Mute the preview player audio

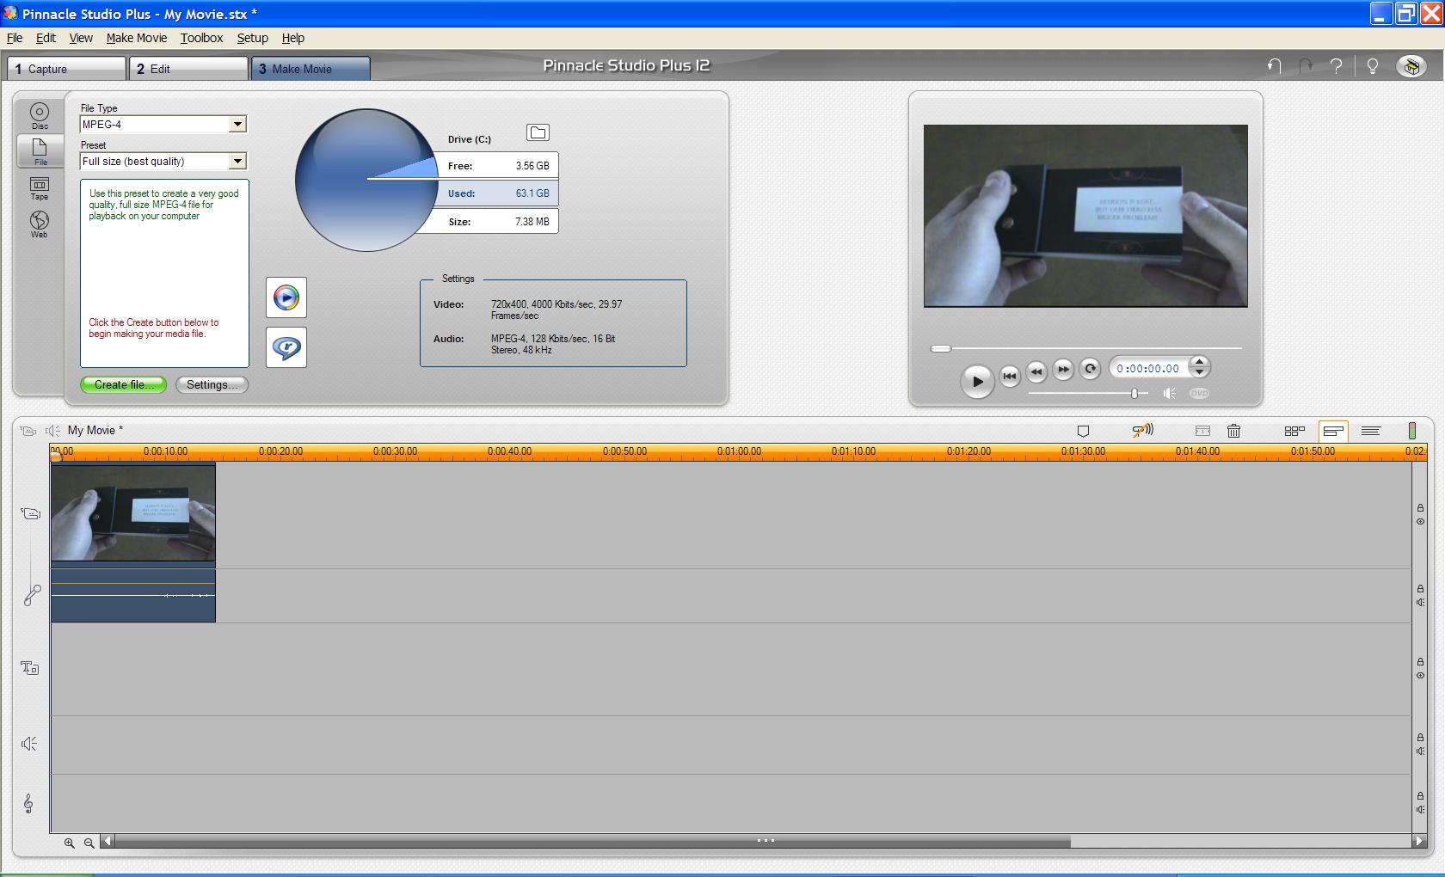(x=1170, y=393)
